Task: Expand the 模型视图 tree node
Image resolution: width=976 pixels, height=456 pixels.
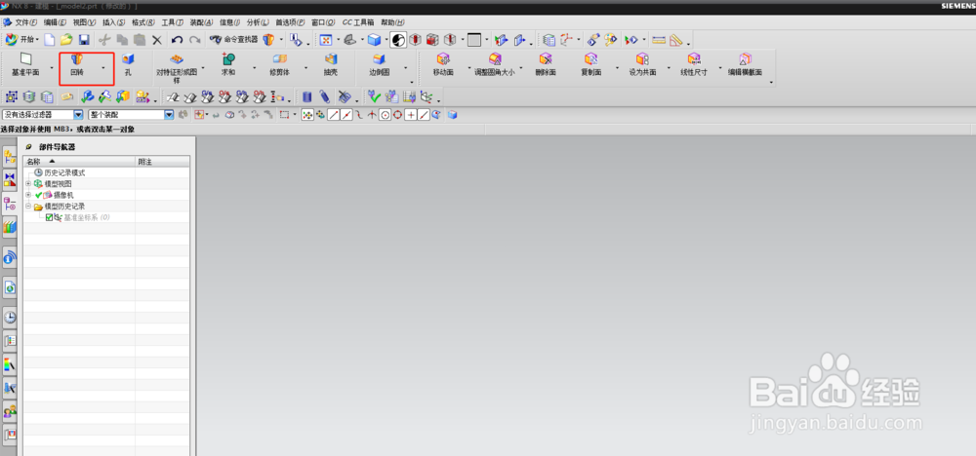Action: (28, 184)
